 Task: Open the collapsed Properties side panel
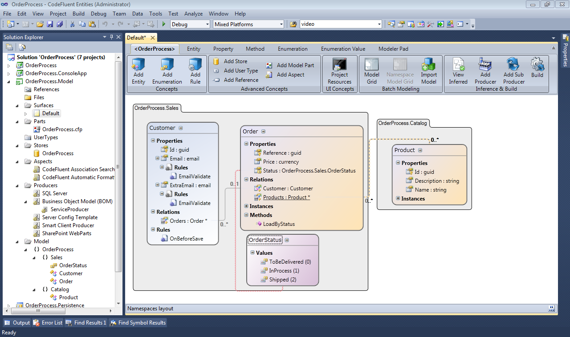566,51
